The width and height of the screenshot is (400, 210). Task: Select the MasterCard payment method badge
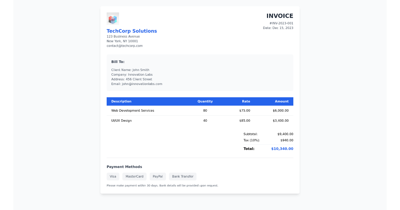(x=134, y=176)
